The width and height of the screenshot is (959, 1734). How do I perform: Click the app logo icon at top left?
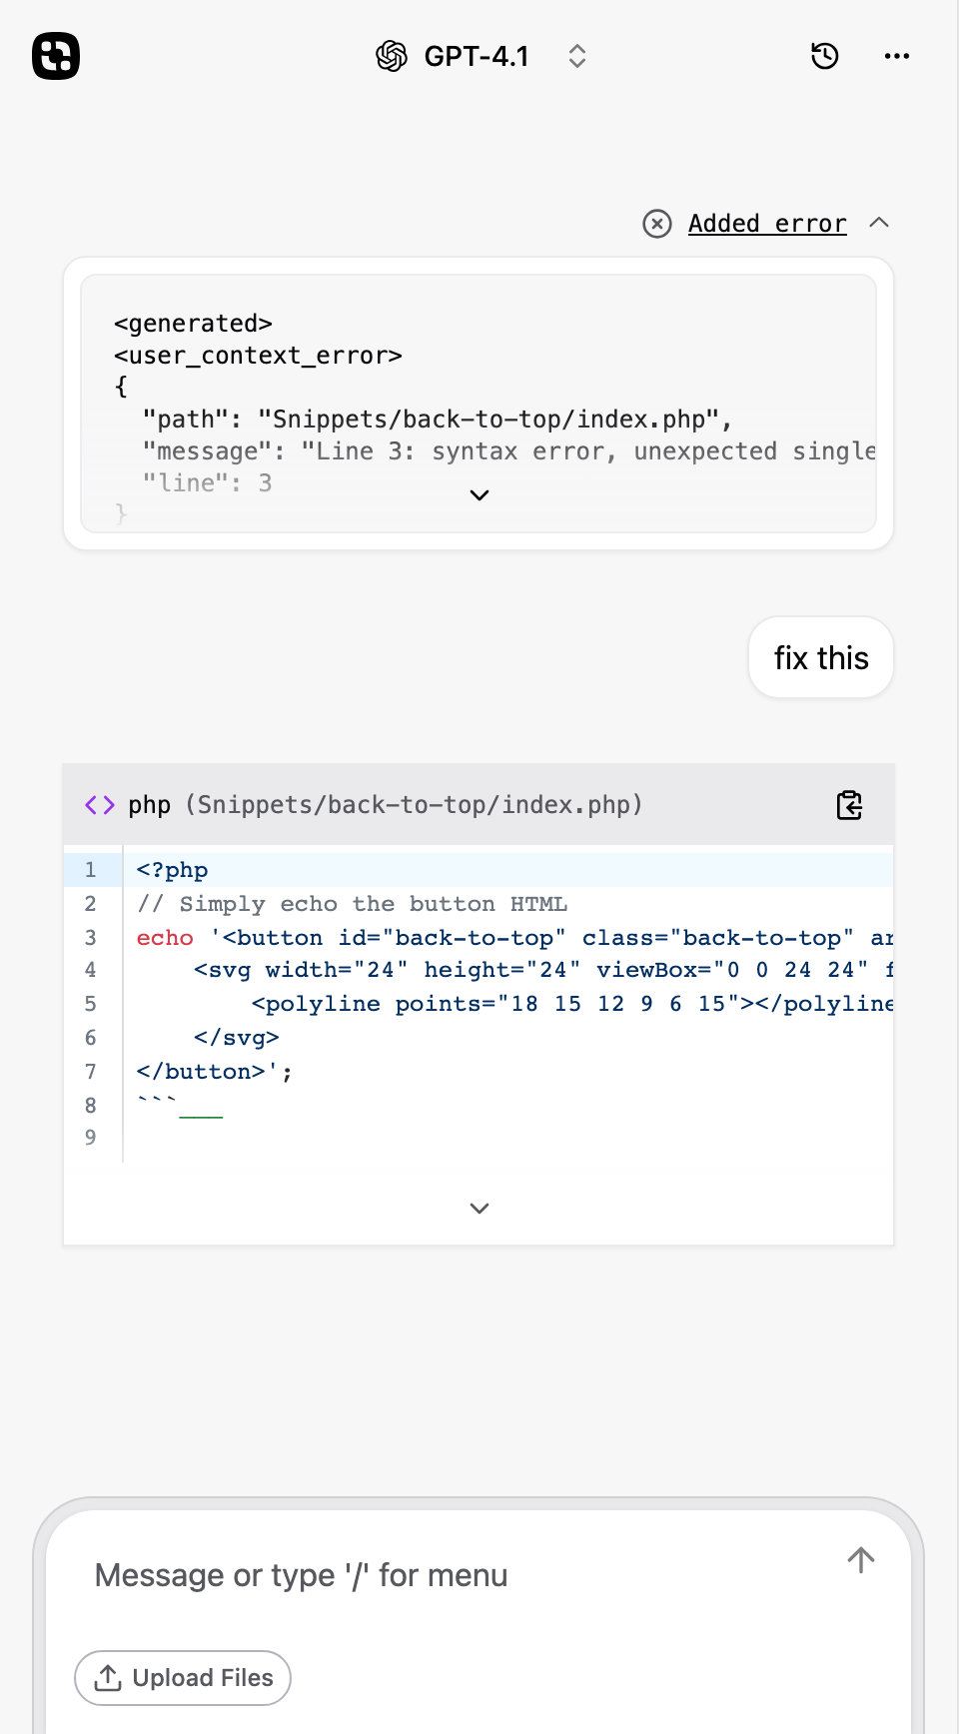pyautogui.click(x=56, y=56)
